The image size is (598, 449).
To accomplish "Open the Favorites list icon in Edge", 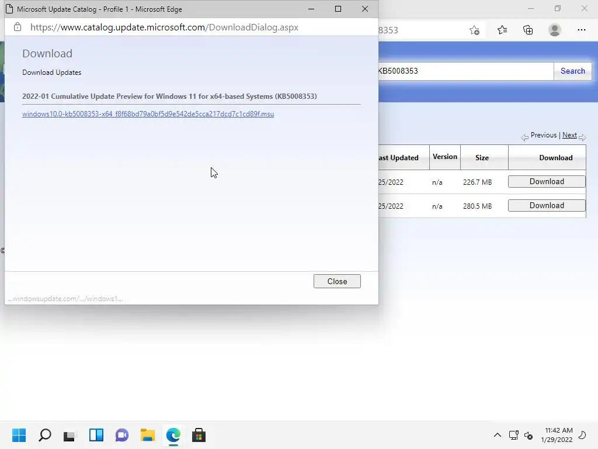I will 502,30.
